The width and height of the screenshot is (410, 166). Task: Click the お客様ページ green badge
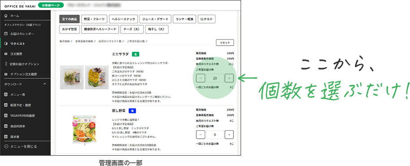(x=51, y=5)
